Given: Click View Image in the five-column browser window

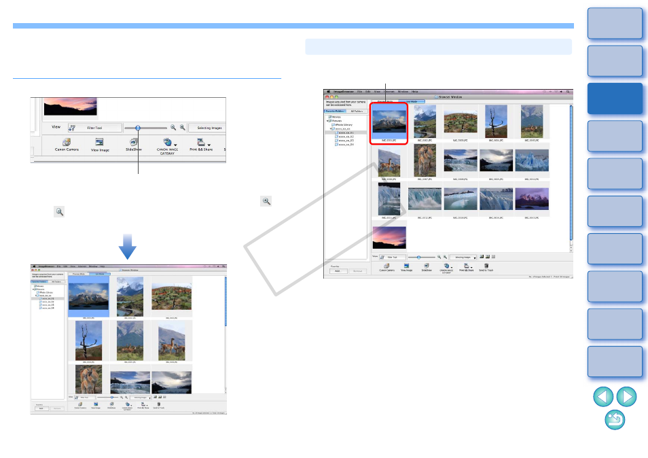Looking at the screenshot, I should click(407, 267).
